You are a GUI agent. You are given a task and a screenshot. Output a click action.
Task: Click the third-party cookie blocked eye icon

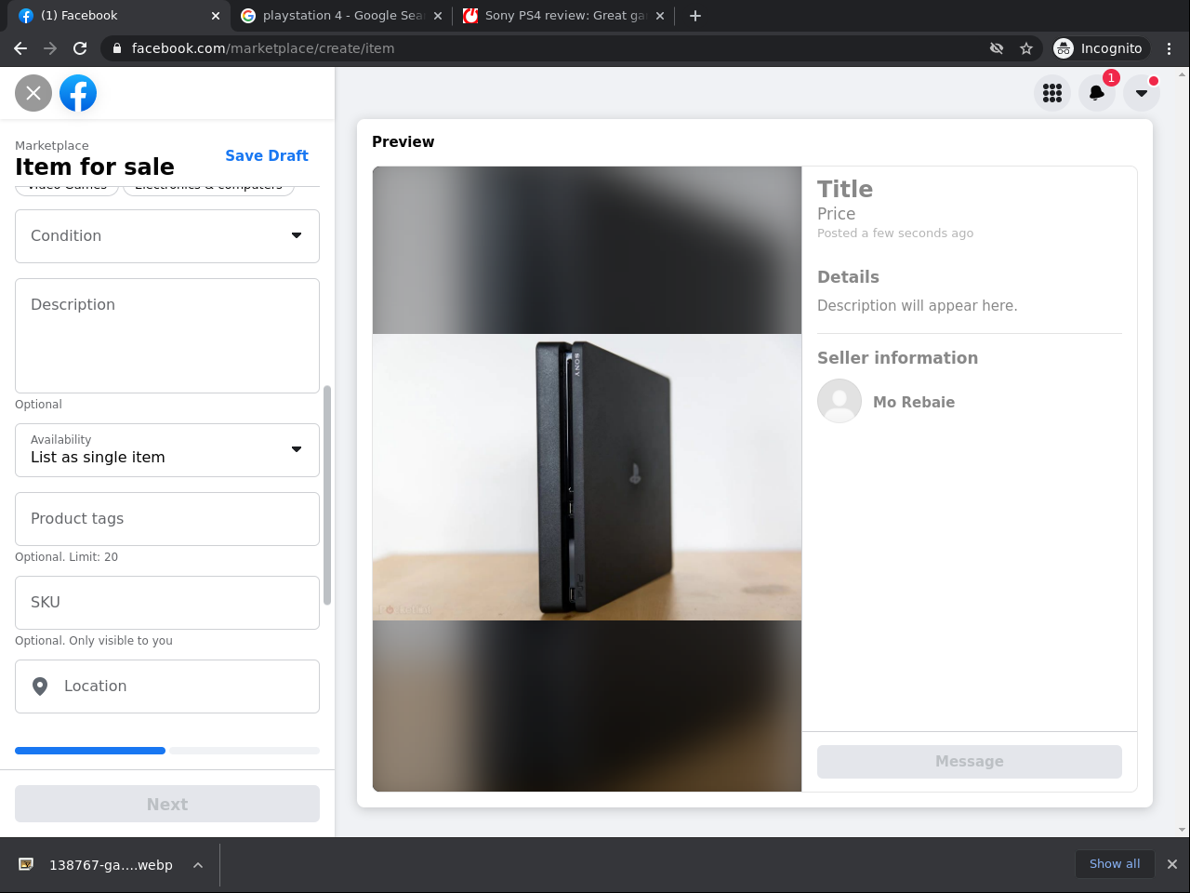(x=997, y=48)
